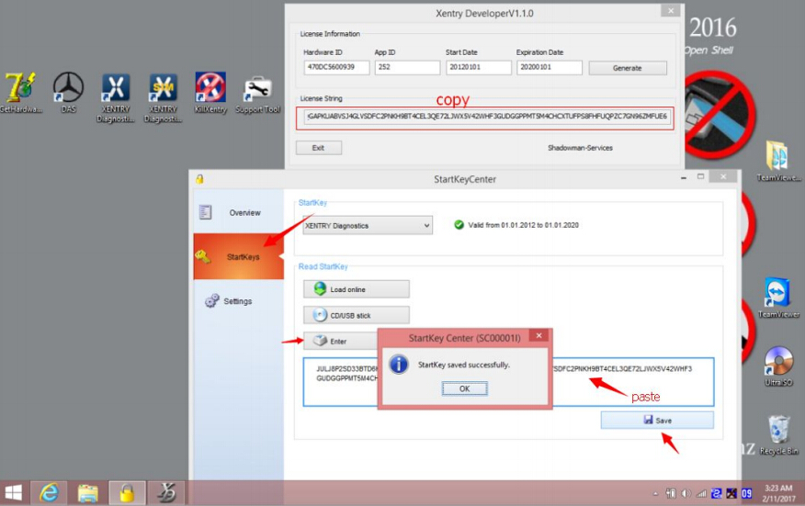This screenshot has width=805, height=506.
Task: Open the Settings section in sidebar
Action: pos(237,301)
